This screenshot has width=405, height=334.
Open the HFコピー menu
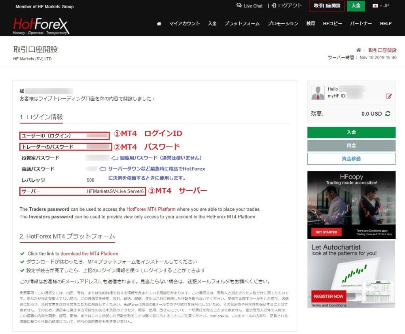tap(332, 23)
